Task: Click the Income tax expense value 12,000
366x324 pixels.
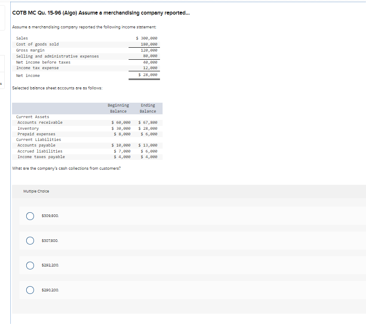Action: [150, 68]
